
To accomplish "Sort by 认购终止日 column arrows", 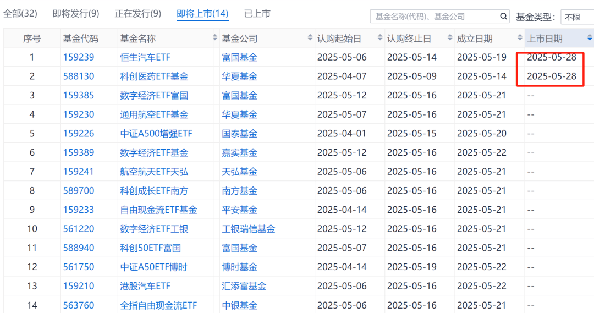I will point(450,39).
